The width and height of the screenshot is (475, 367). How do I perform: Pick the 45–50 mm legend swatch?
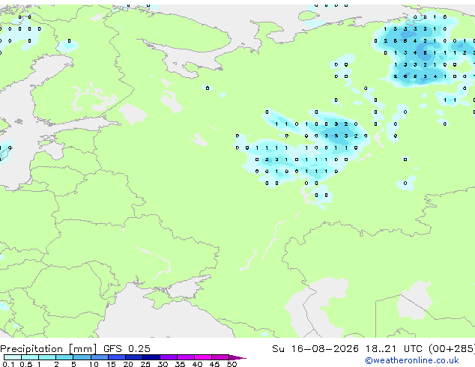click(220, 357)
